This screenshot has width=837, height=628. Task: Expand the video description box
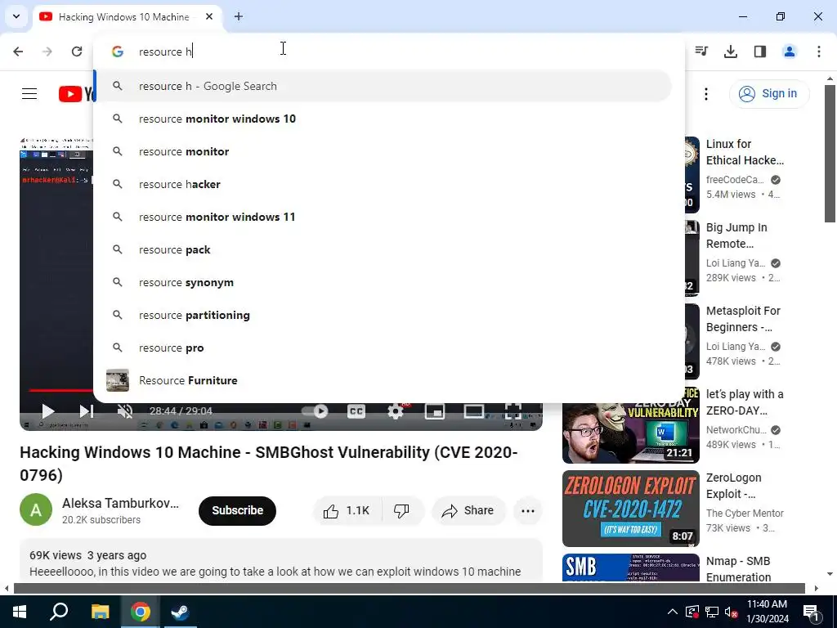coord(281,561)
